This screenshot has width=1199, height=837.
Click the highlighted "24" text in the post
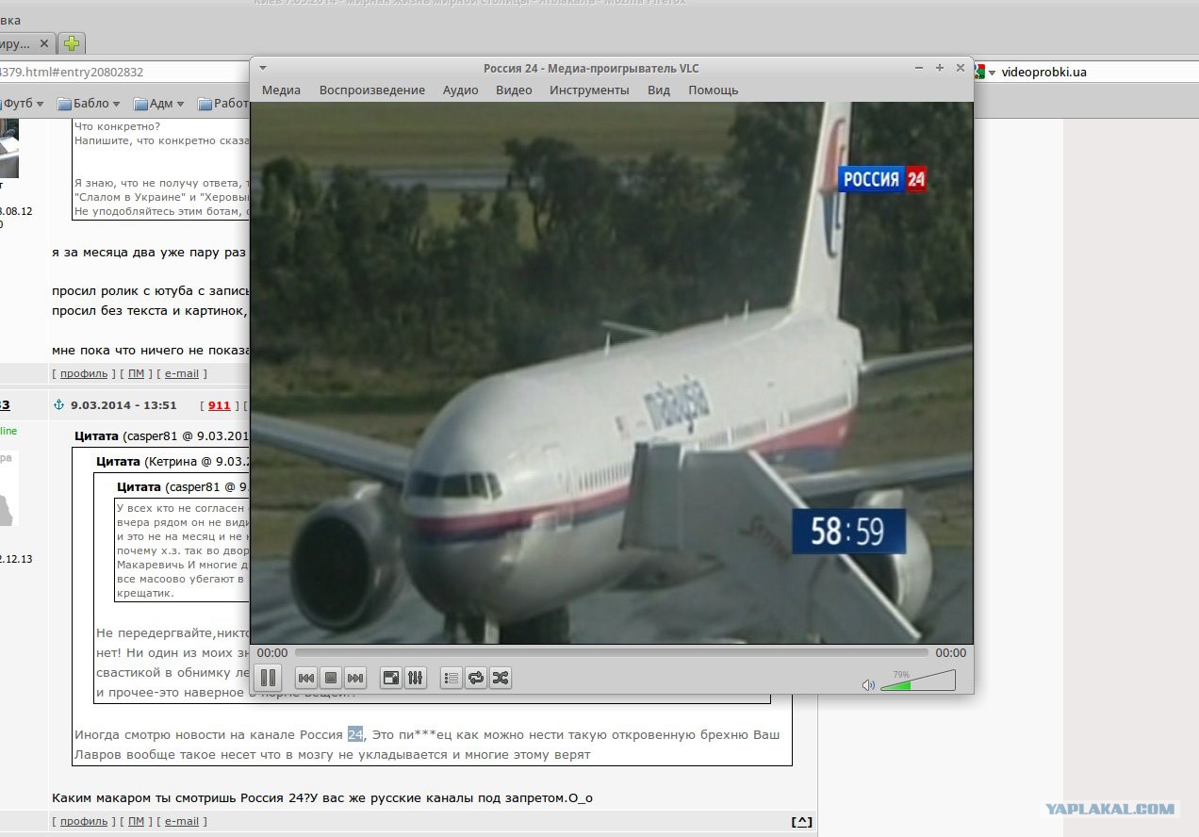[x=355, y=734]
